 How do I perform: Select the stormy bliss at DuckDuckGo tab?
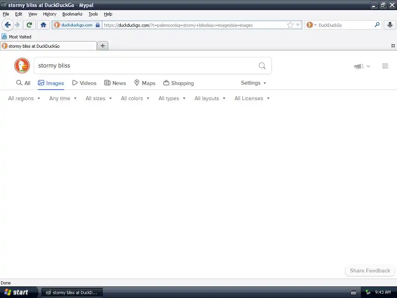(x=48, y=46)
